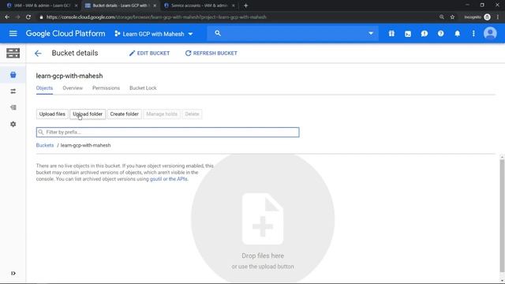Click the search magnifier icon in header
Screen dimensions: 505x284
coord(218,33)
